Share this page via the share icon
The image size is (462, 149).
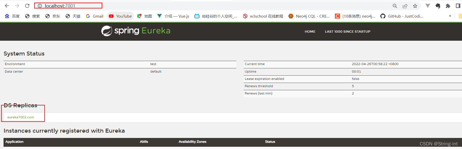click(x=405, y=6)
